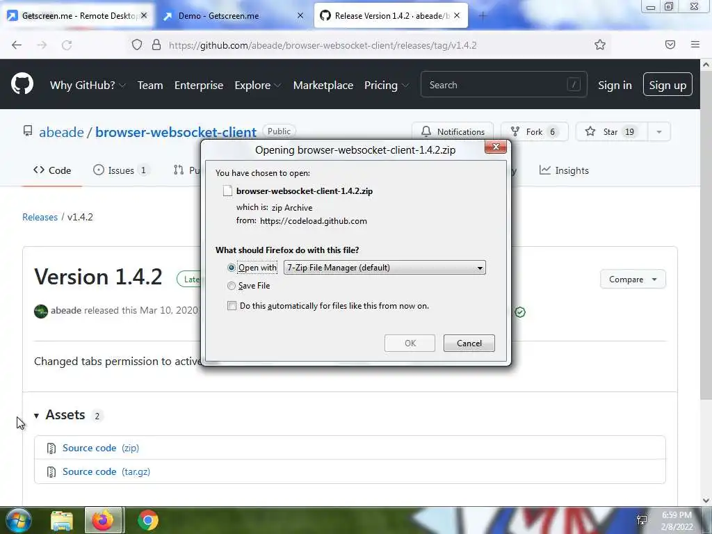Click Cancel in the download dialog
The height and width of the screenshot is (534, 712).
[x=469, y=343]
